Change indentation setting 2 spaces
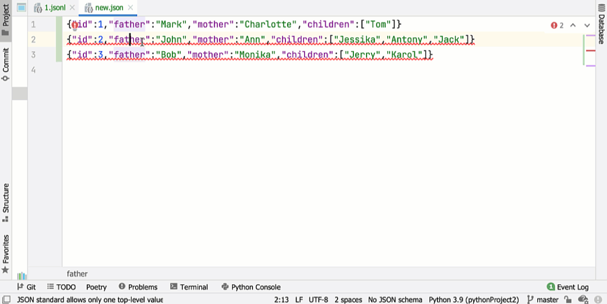 point(349,300)
